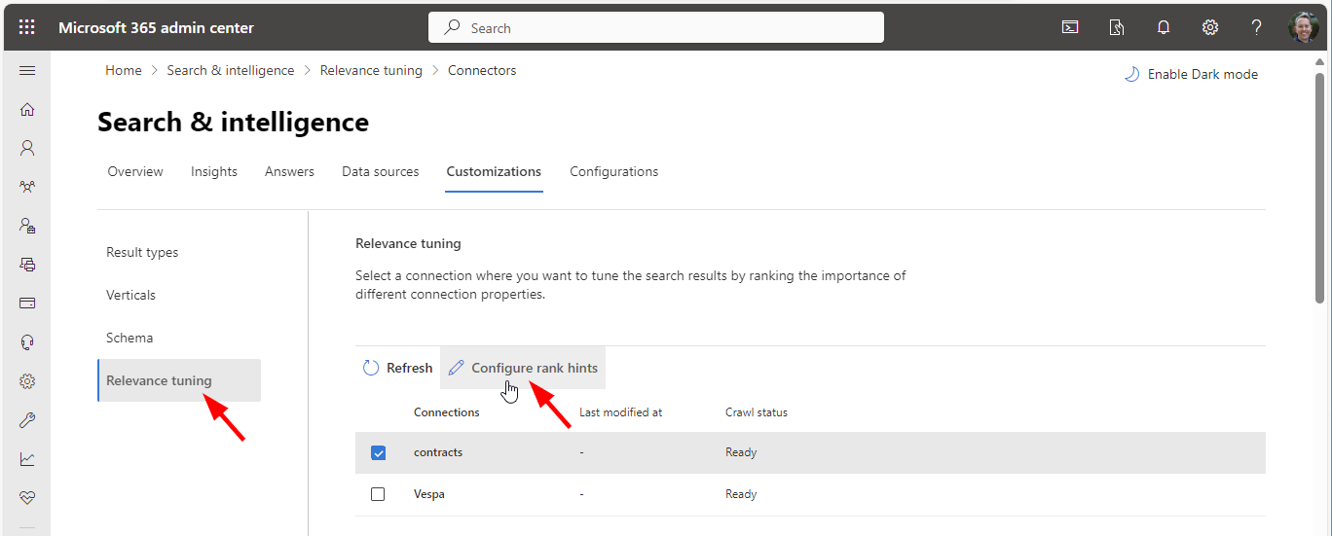Click Home breadcrumb link

coord(124,70)
